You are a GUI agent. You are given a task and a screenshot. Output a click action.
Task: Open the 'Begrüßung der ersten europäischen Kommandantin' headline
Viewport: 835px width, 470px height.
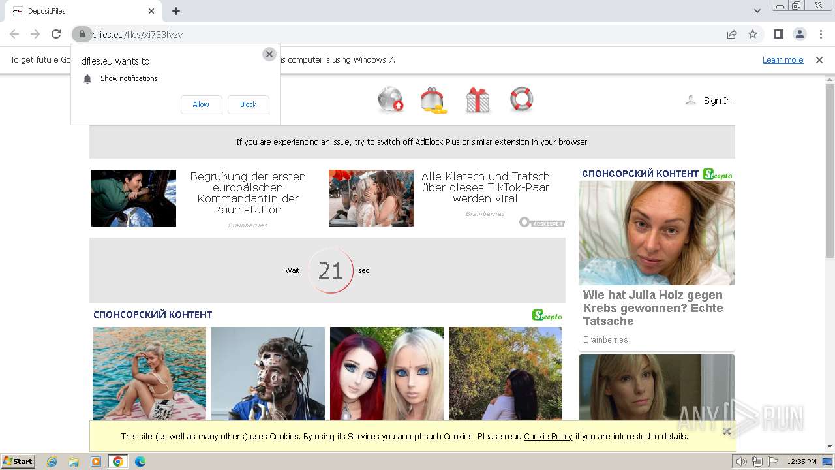pyautogui.click(x=248, y=193)
